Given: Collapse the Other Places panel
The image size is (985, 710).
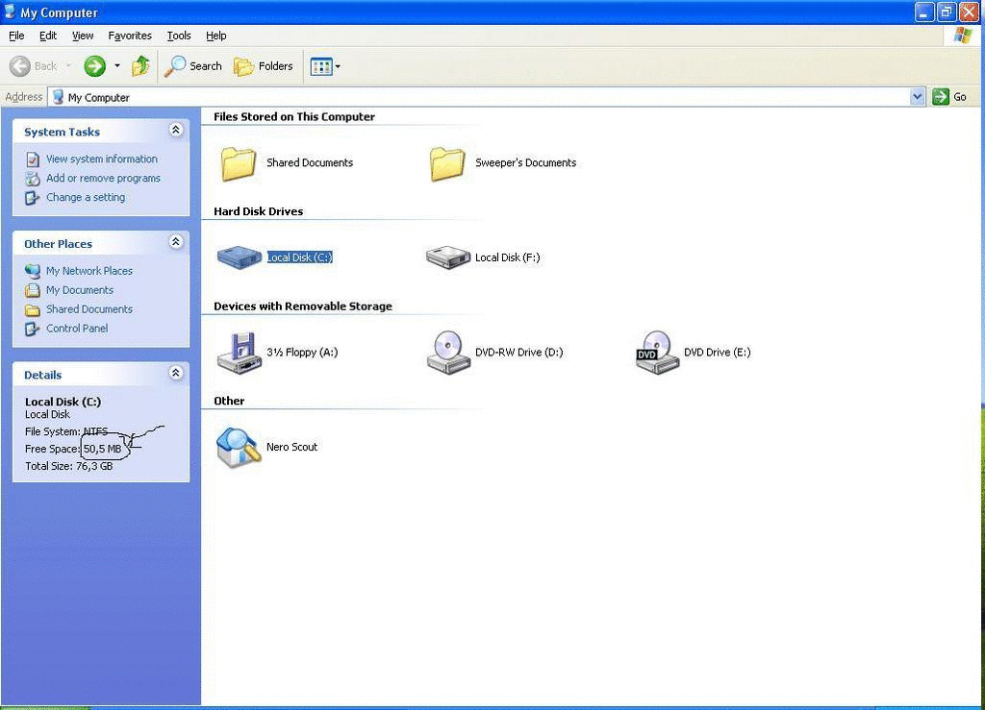Looking at the screenshot, I should point(175,242).
